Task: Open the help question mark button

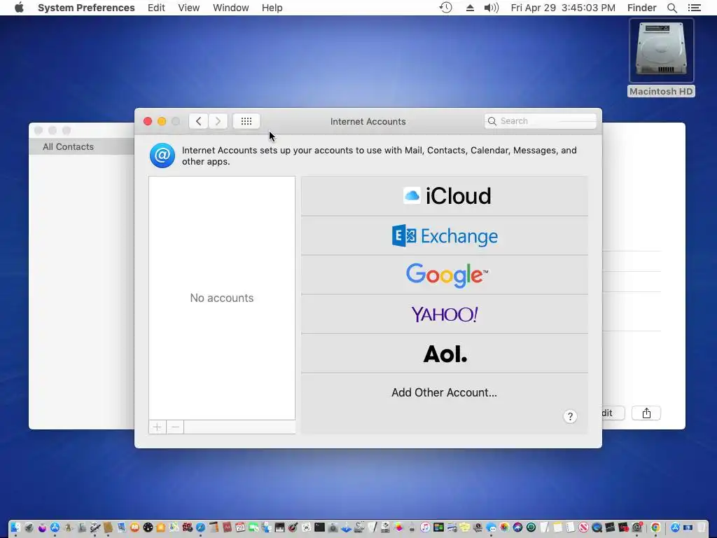Action: tap(570, 416)
